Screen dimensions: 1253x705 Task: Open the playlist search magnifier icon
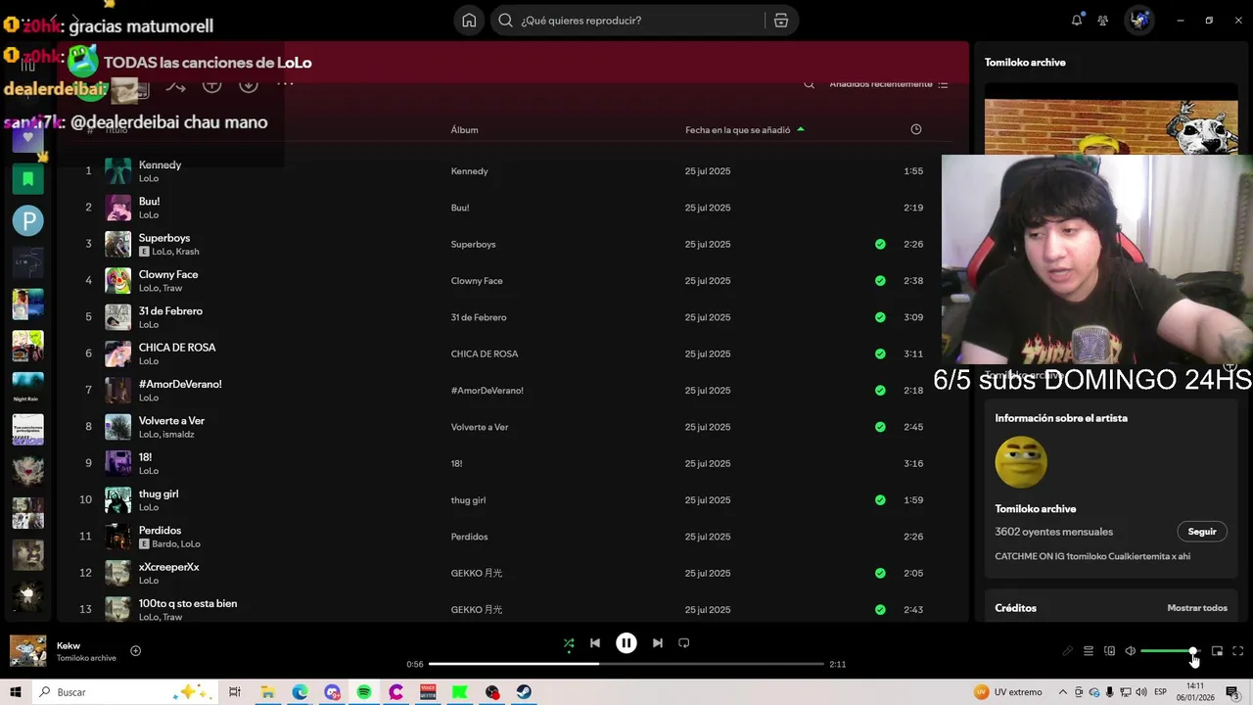coord(809,84)
